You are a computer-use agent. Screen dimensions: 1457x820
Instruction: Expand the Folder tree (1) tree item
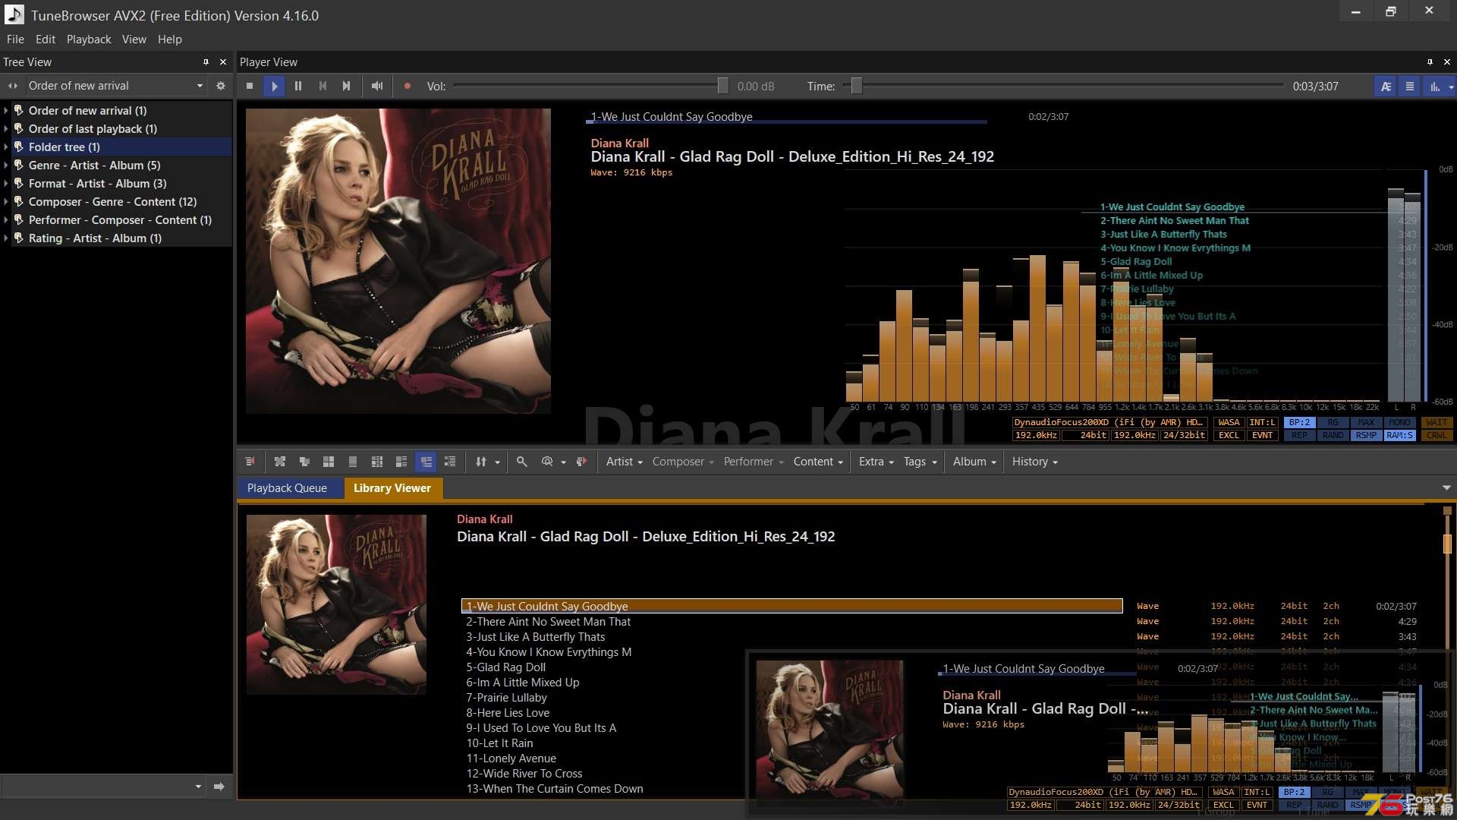(x=7, y=147)
